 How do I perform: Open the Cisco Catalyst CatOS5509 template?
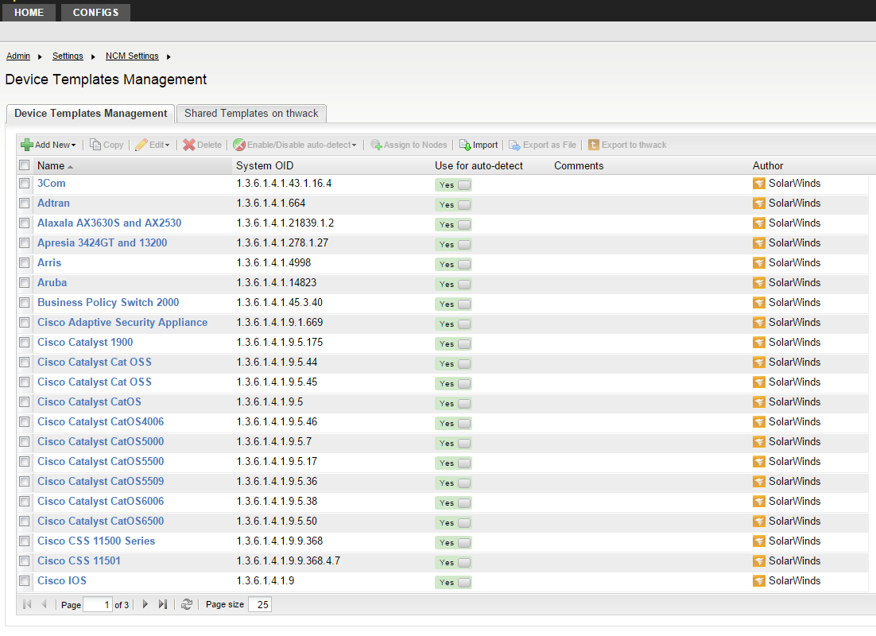tap(101, 481)
